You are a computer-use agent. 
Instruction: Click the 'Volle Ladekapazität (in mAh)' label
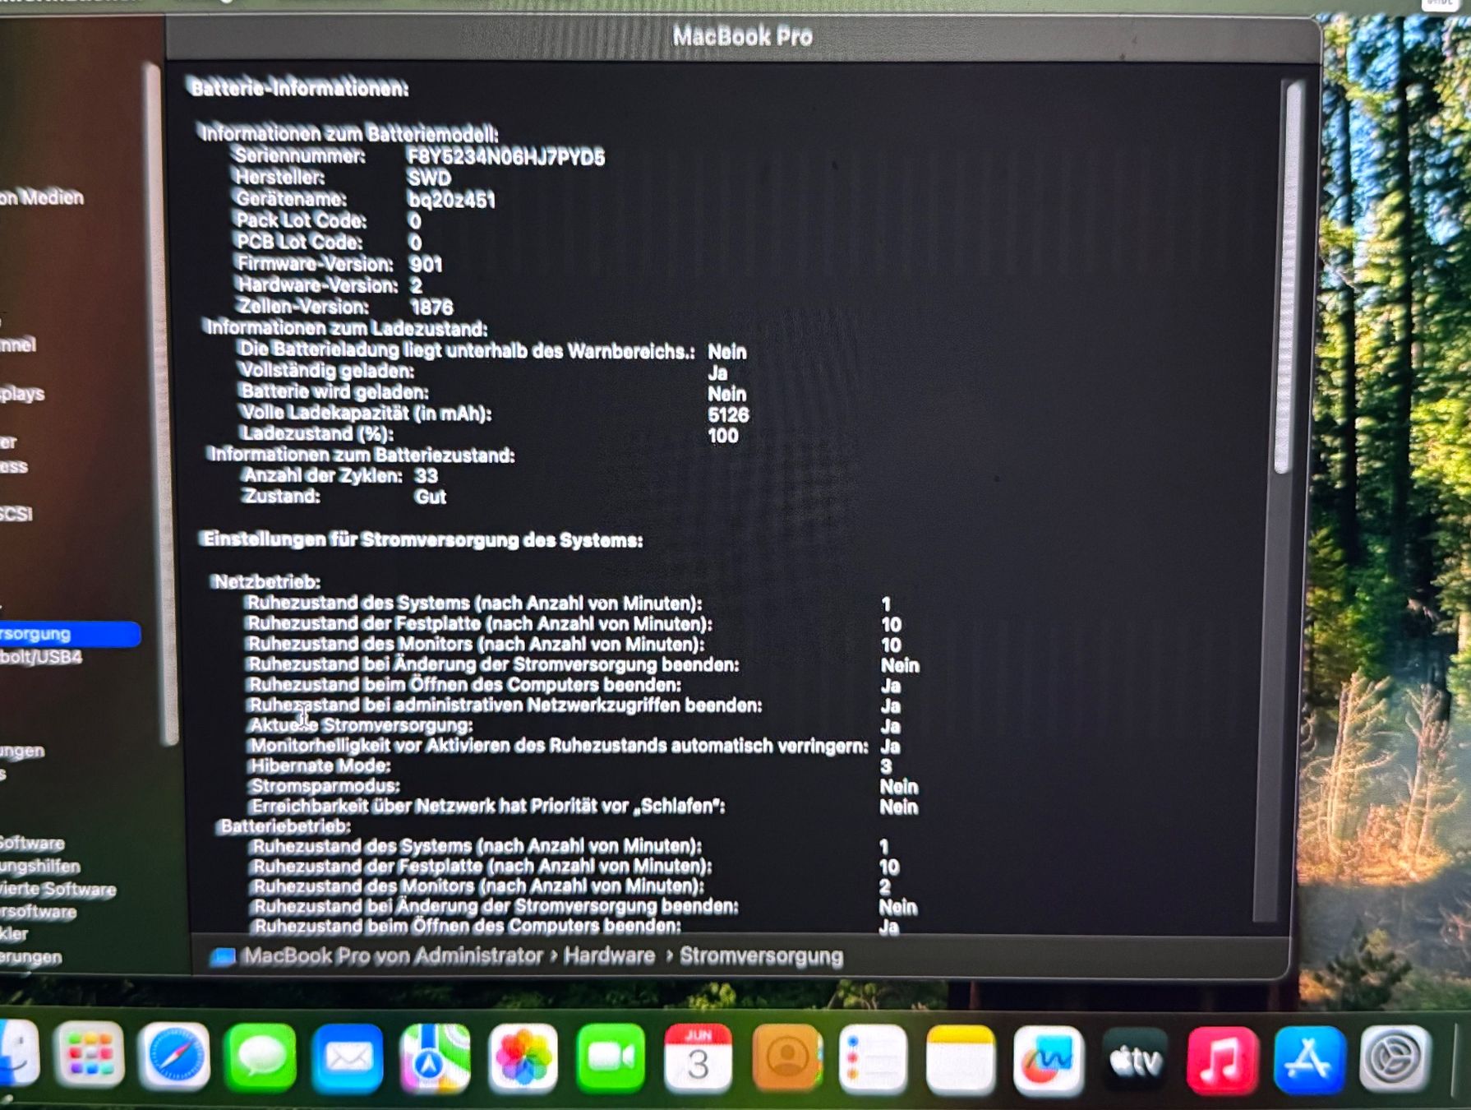pyautogui.click(x=366, y=413)
